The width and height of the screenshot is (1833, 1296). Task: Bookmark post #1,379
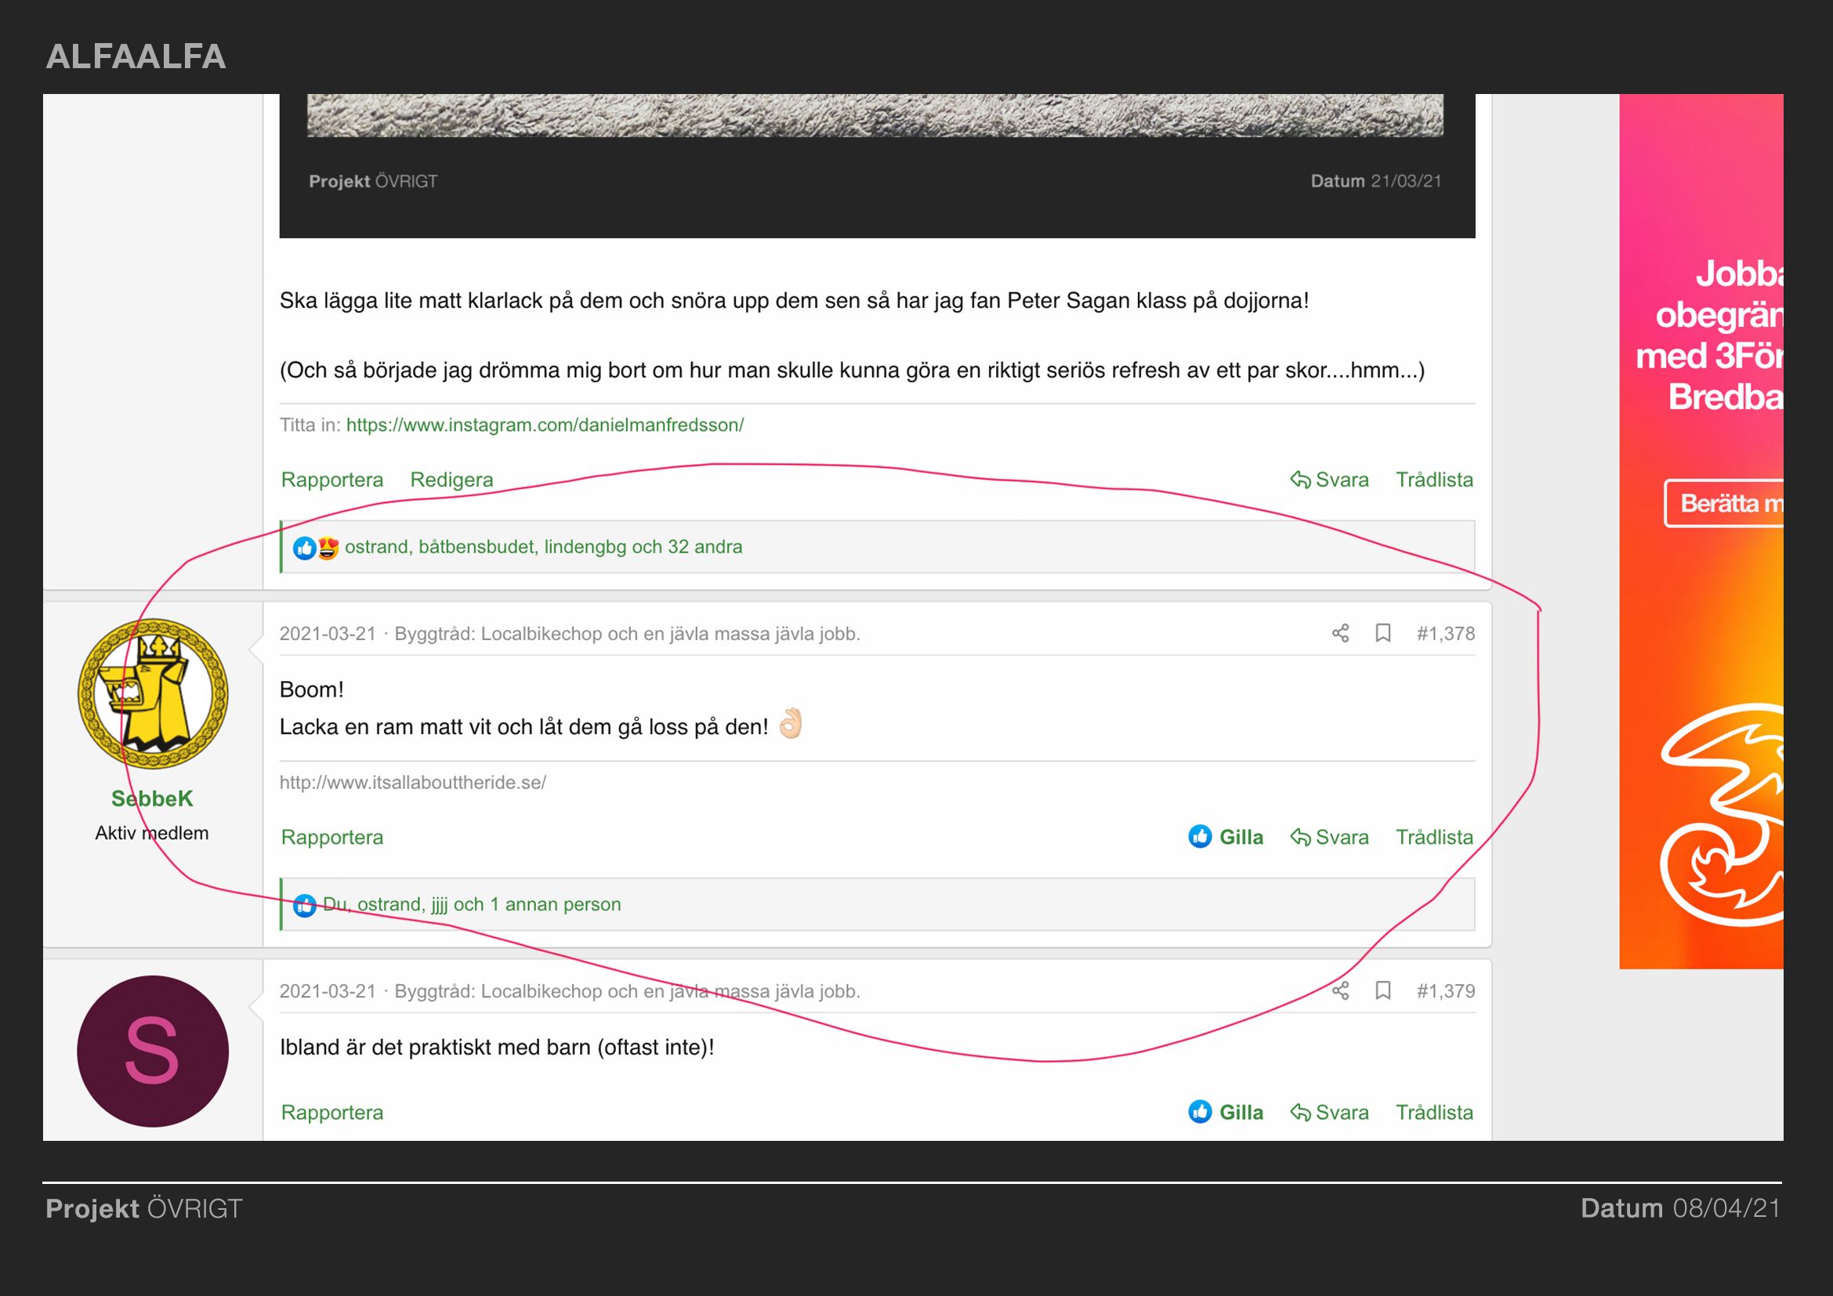(1382, 991)
